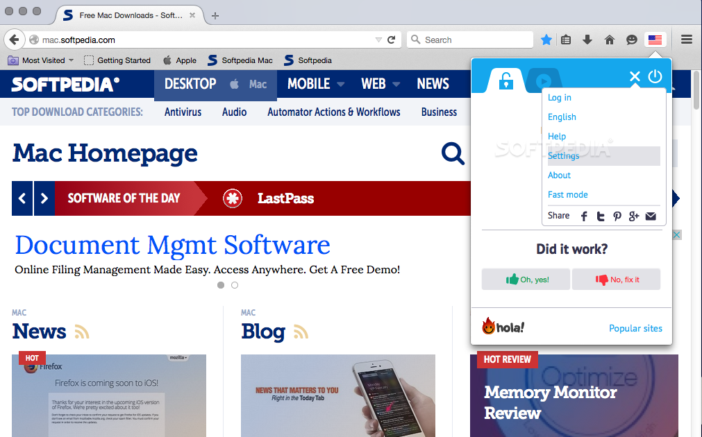Open the Document Mgmt Software ad
The height and width of the screenshot is (437, 702).
[x=172, y=245]
